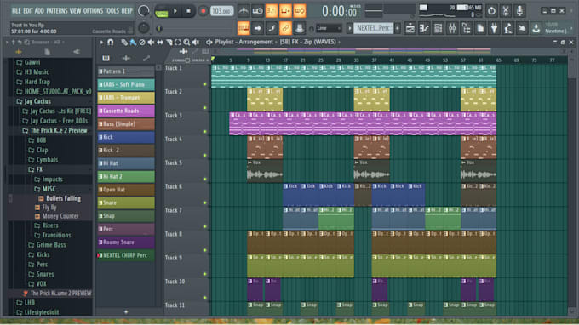Viewport: 579px width, 325px height.
Task: Open the Browser tree icon
Action: pyautogui.click(x=466, y=28)
